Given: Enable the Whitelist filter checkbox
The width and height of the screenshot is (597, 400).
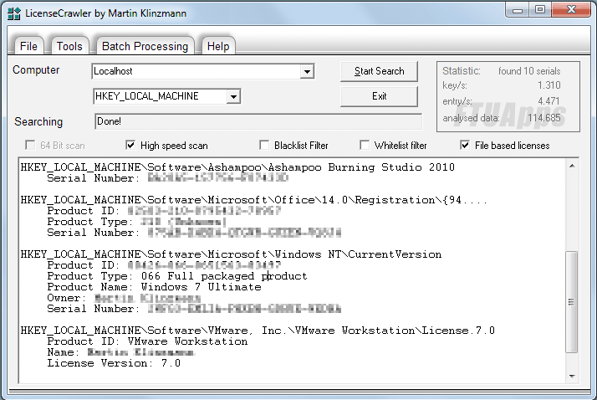Looking at the screenshot, I should click(x=365, y=145).
